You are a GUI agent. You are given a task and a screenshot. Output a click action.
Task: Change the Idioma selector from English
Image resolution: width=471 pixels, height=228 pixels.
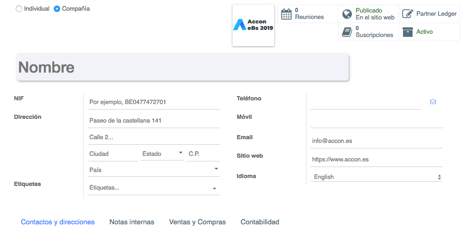point(376,177)
